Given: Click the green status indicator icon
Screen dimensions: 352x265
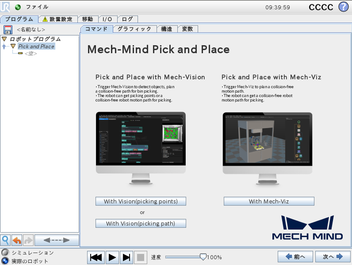Looking at the screenshot, I should 18,7.
